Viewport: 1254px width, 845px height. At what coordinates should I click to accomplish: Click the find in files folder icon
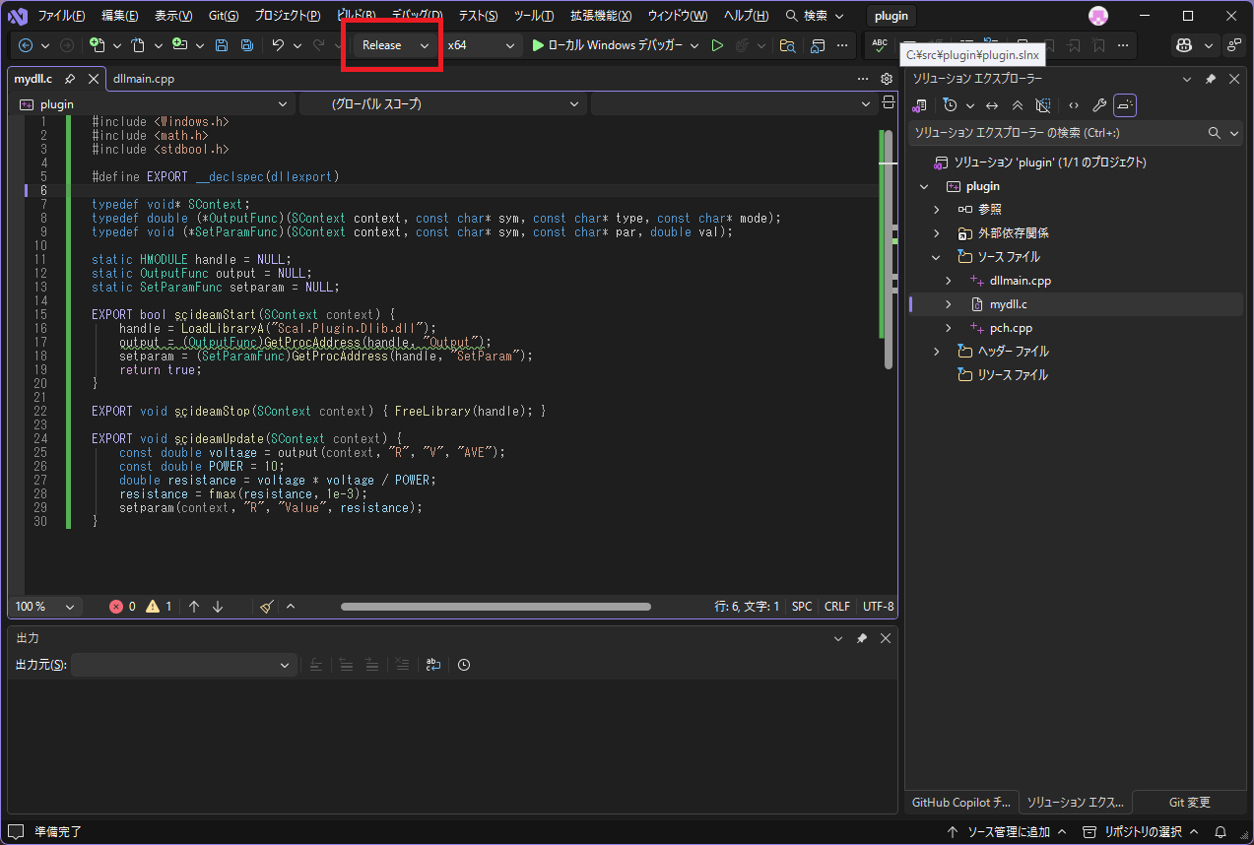(x=787, y=45)
